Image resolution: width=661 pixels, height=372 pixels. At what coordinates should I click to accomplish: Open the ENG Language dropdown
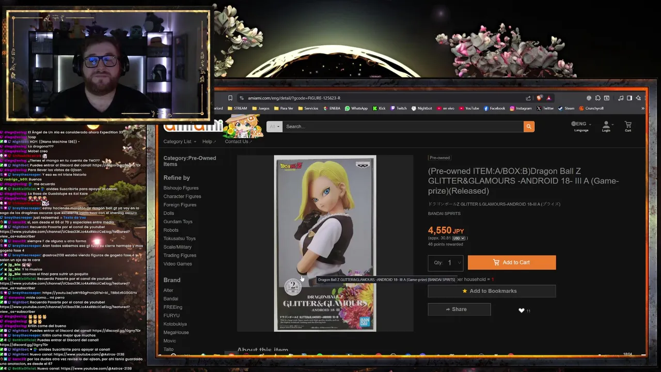[581, 126]
